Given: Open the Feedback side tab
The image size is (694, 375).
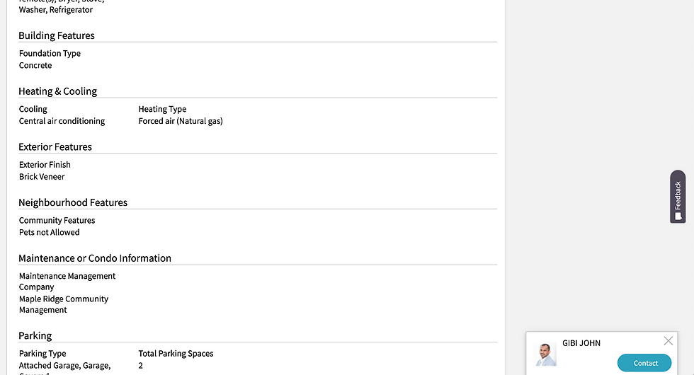Looking at the screenshot, I should pos(678,197).
